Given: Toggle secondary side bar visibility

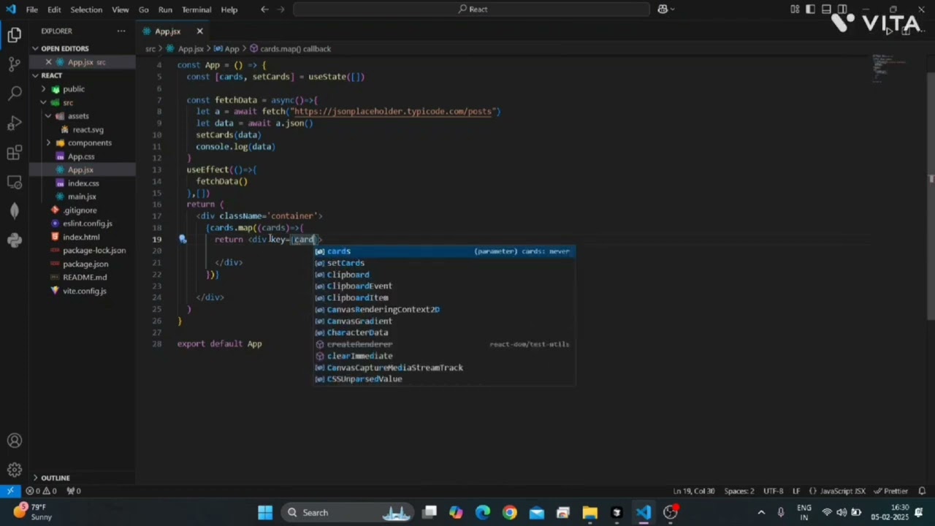Looking at the screenshot, I should [x=842, y=9].
